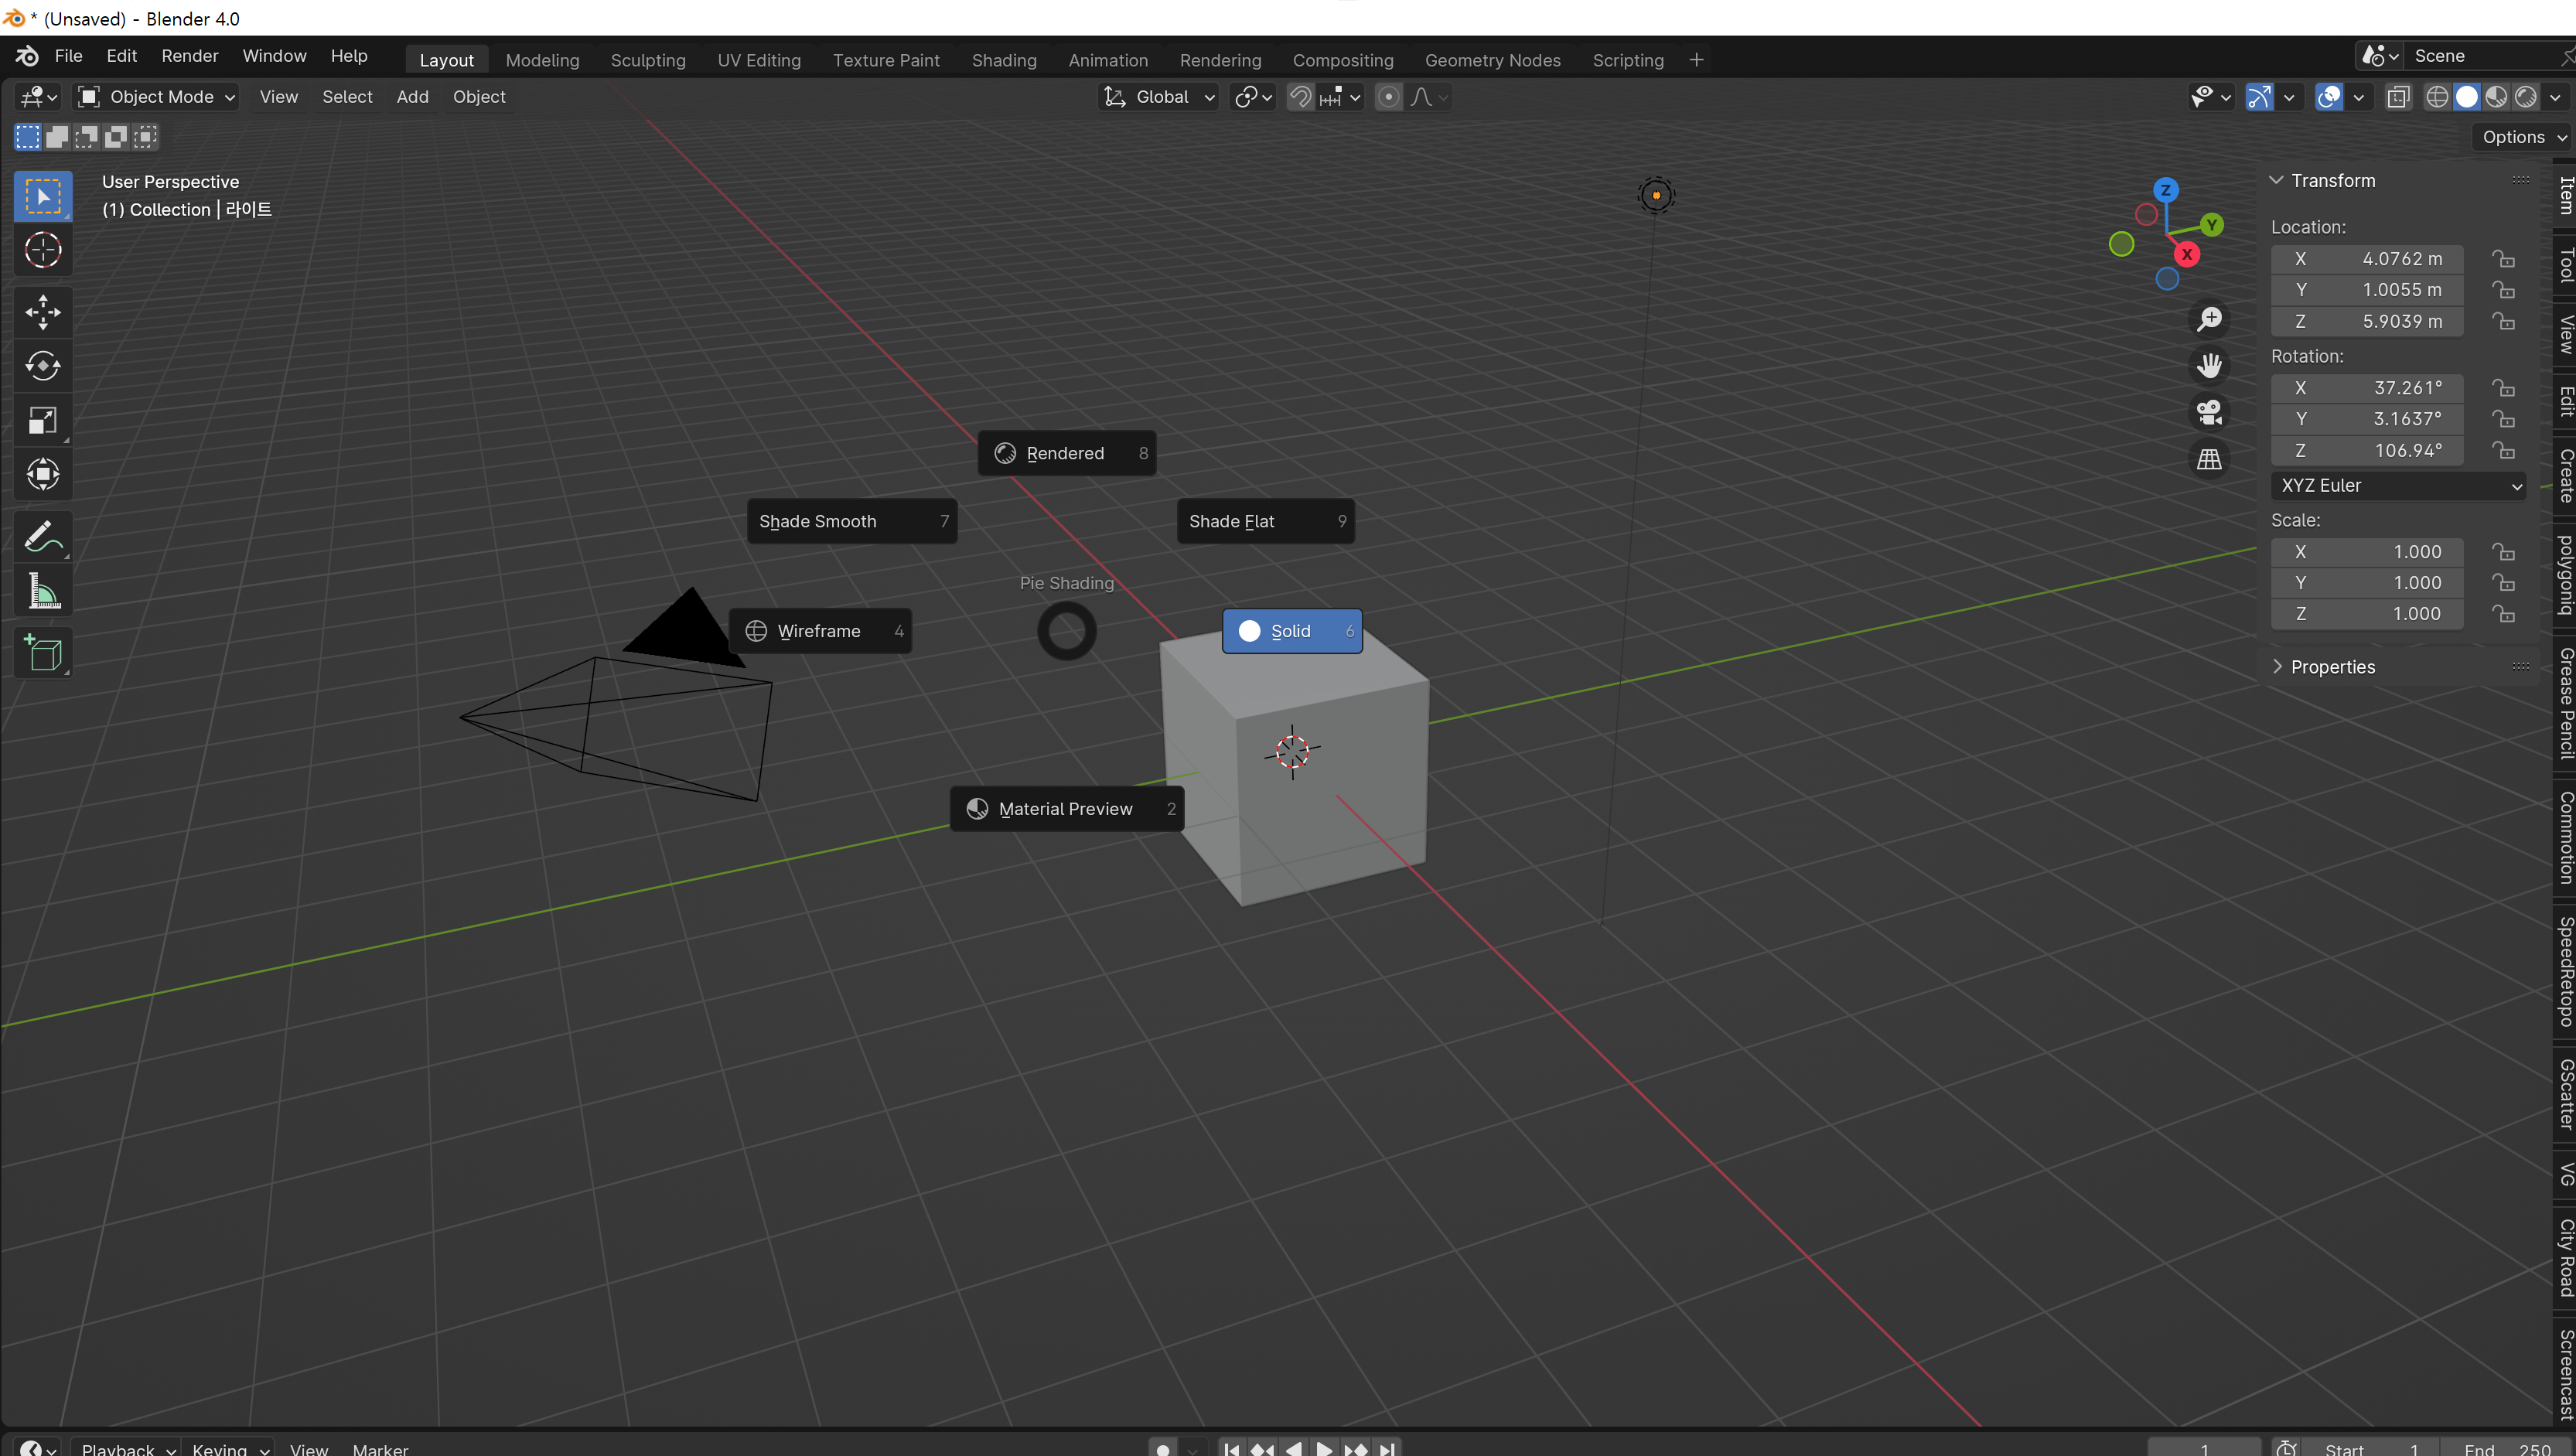The image size is (2576, 1456).
Task: Add a new workspace with plus icon
Action: point(1696,60)
